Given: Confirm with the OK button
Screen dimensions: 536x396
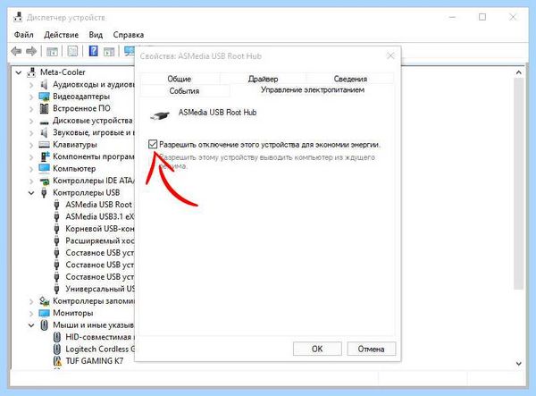Looking at the screenshot, I should [x=317, y=349].
